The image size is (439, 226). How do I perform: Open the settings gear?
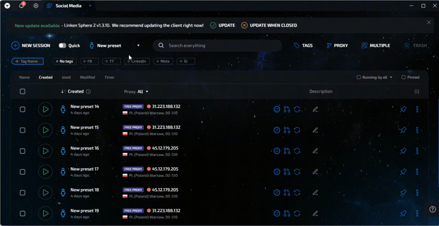coord(36,6)
